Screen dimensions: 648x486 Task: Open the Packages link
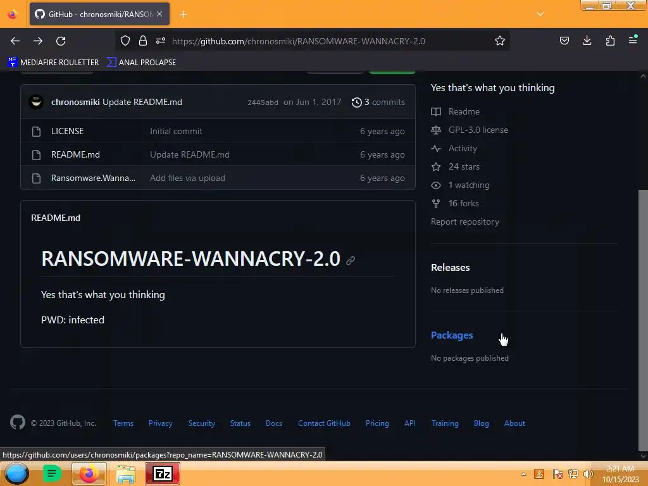pyautogui.click(x=452, y=335)
